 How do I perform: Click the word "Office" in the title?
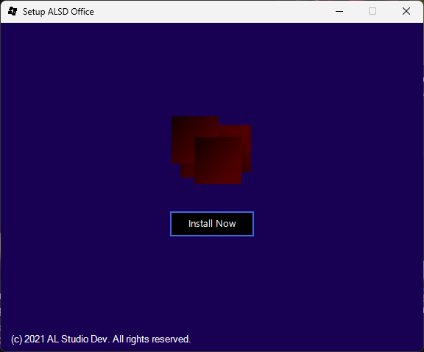pyautogui.click(x=82, y=12)
